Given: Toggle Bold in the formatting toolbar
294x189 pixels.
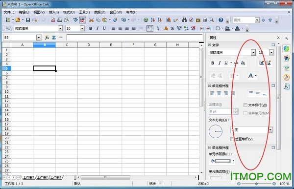Looking at the screenshot, I should [x=91, y=28].
